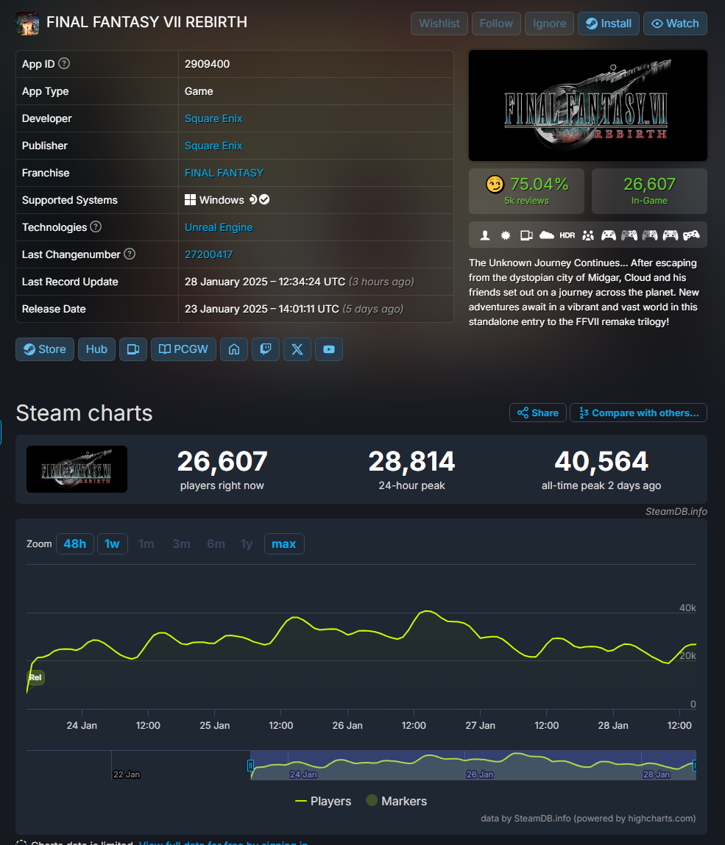Click the highlighted navigator range area
This screenshot has width=725, height=845.
click(x=473, y=766)
